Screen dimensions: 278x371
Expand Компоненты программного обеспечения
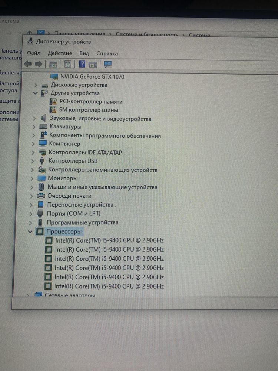(x=34, y=135)
